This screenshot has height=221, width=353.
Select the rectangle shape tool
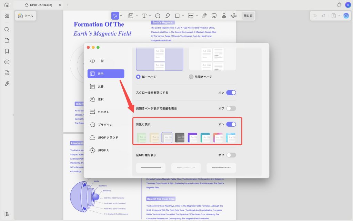pos(178,16)
